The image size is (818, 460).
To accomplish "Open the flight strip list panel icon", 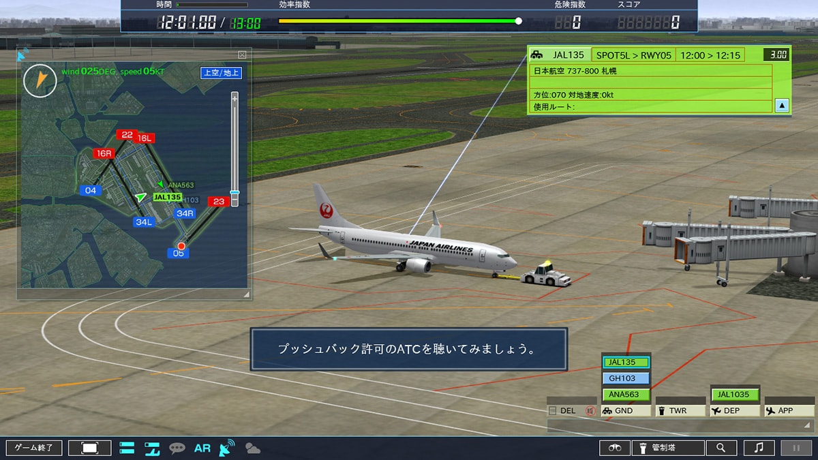I will (x=127, y=448).
